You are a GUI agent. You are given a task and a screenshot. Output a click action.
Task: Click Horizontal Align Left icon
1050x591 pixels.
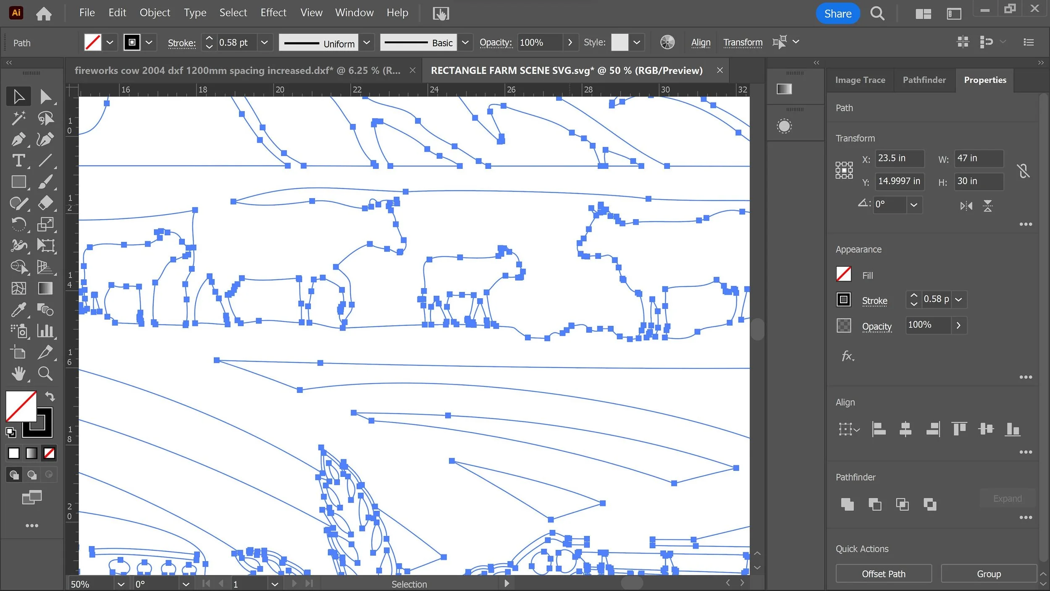[x=878, y=429]
